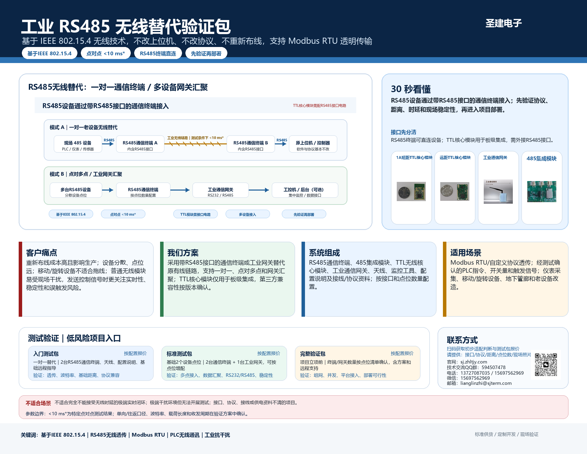Image resolution: width=587 pixels, height=454 pixels.
Task: Click the 不适合场景 red label
Action: [x=38, y=403]
